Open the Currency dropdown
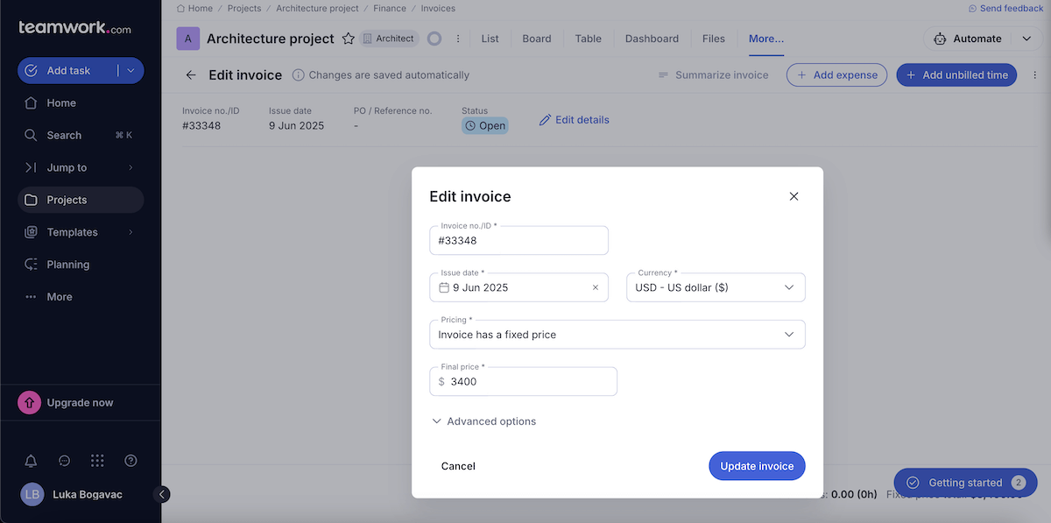The image size is (1051, 523). pyautogui.click(x=715, y=286)
